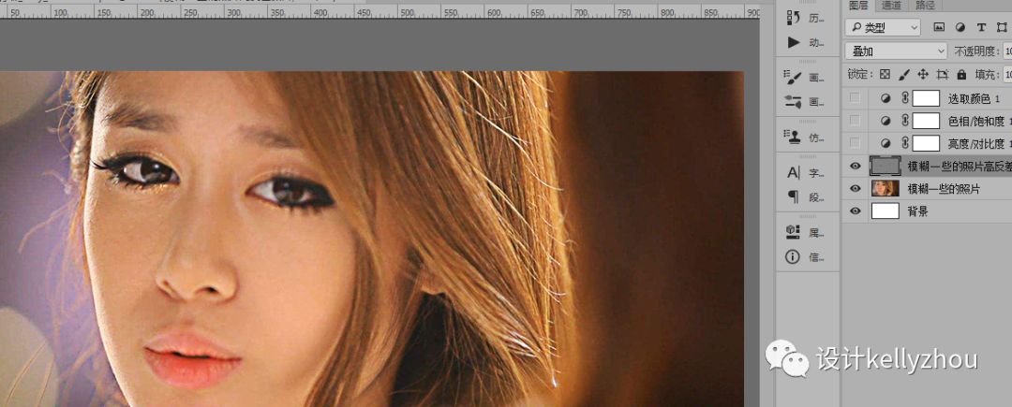
Task: Lock image pixels brush icon
Action: point(904,74)
